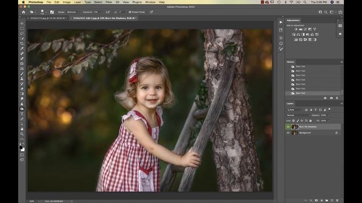Enable airbrush mode in options bar
Screen dimensions: 362x203
(x=108, y=12)
